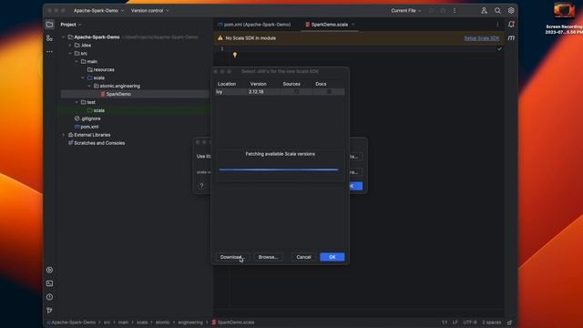This screenshot has height=328, width=583.
Task: Select Ivy 2.12.18 row in table
Action: 280,91
